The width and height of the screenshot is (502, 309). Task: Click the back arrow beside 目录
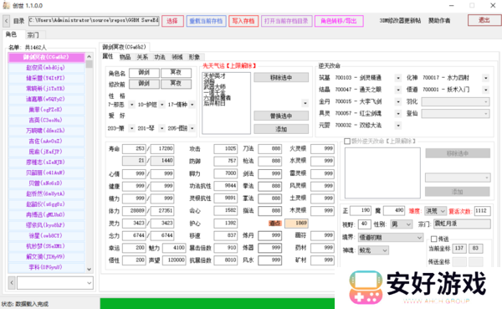(x=7, y=21)
